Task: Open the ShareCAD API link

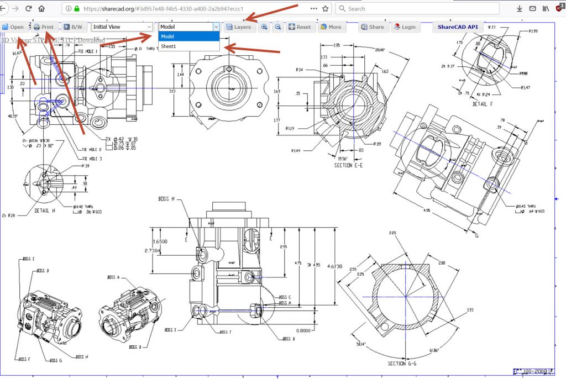Action: (457, 27)
